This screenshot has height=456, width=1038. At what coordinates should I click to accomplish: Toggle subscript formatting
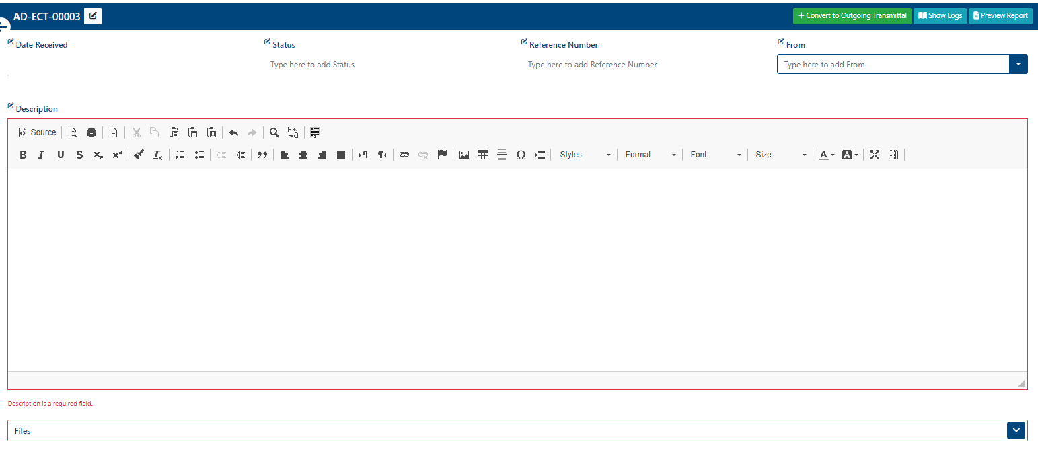point(98,155)
